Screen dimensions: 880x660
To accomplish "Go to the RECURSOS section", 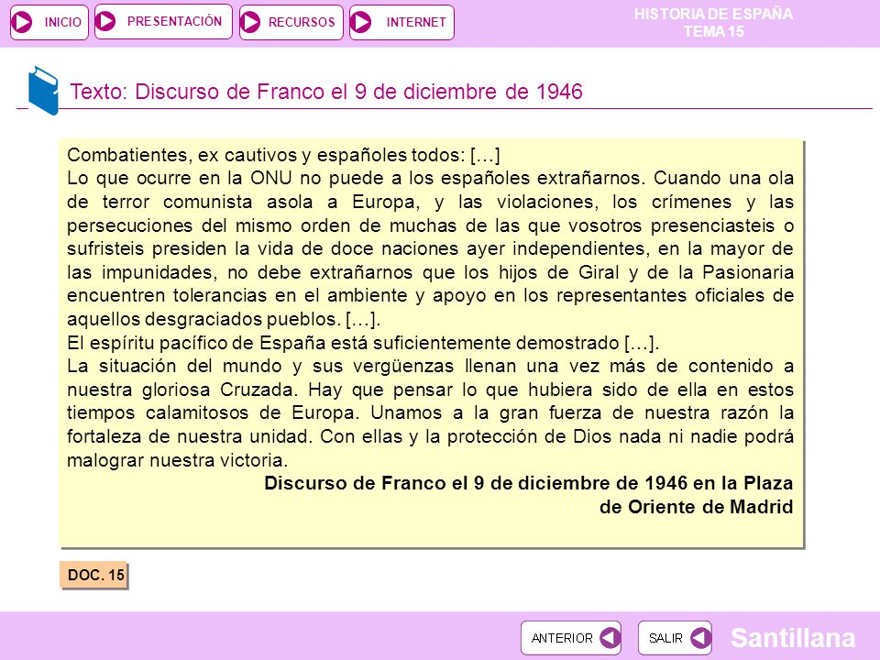I will coord(291,22).
